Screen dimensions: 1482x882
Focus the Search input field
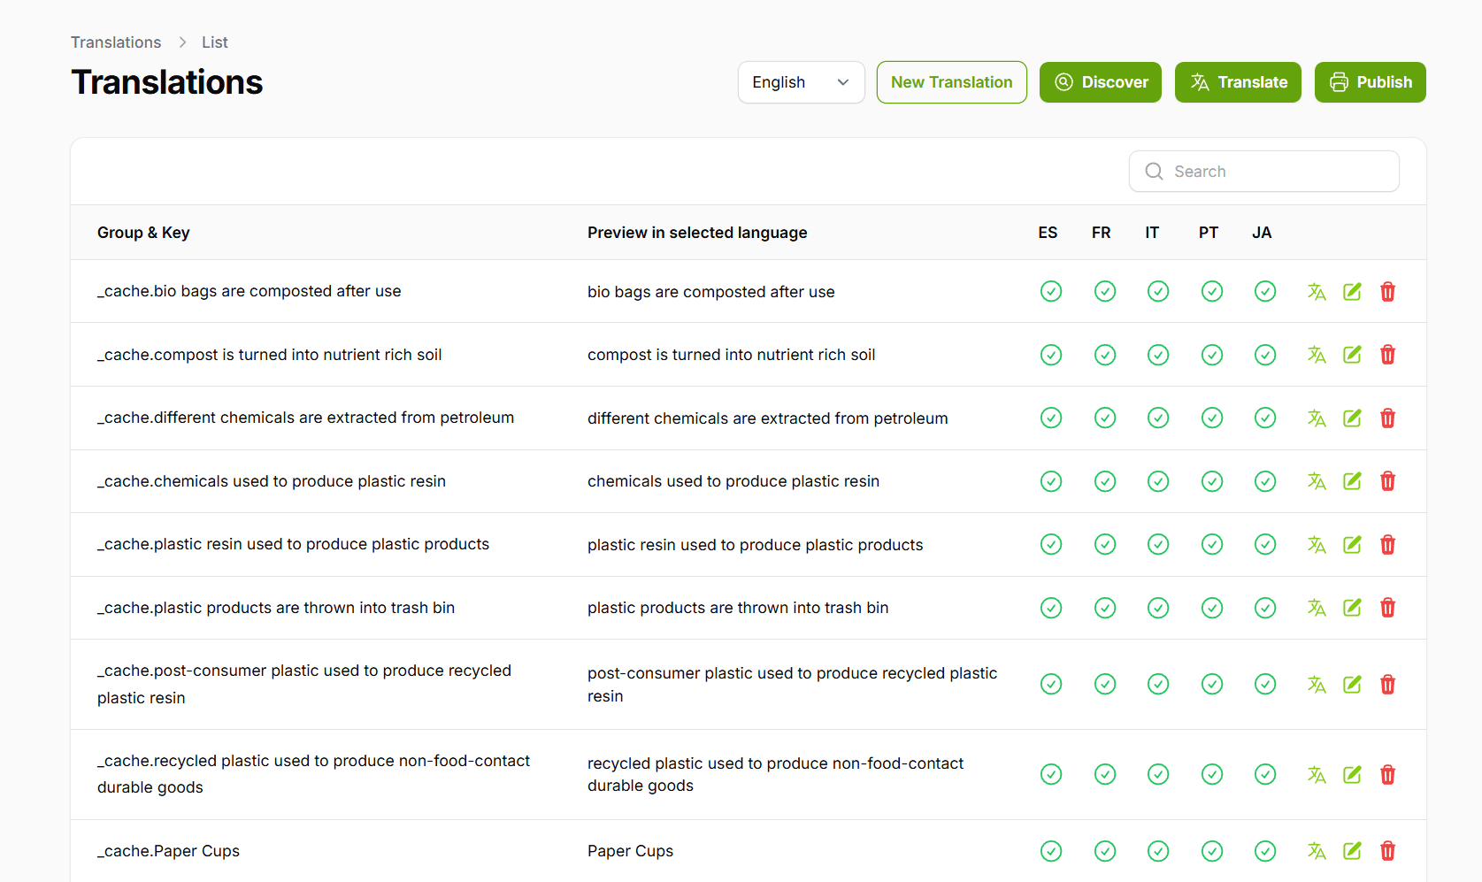[1263, 172]
